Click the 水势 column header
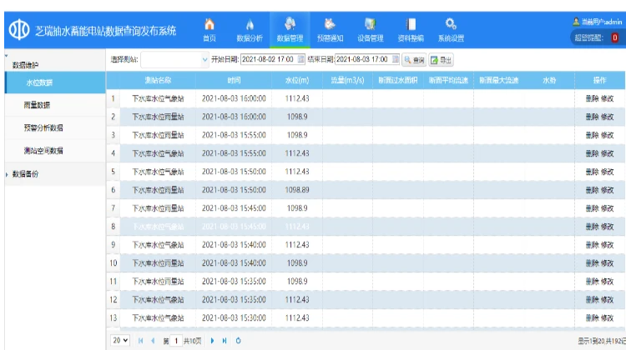626x350 pixels. click(549, 81)
